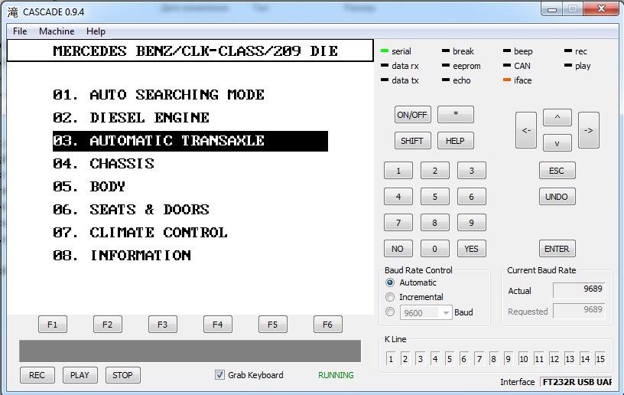
Task: Click the ESC button
Action: 557,171
